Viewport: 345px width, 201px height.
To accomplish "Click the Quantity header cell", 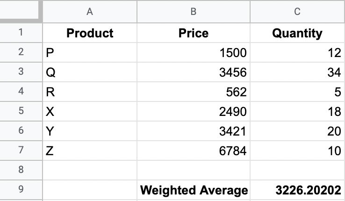I will tap(297, 33).
